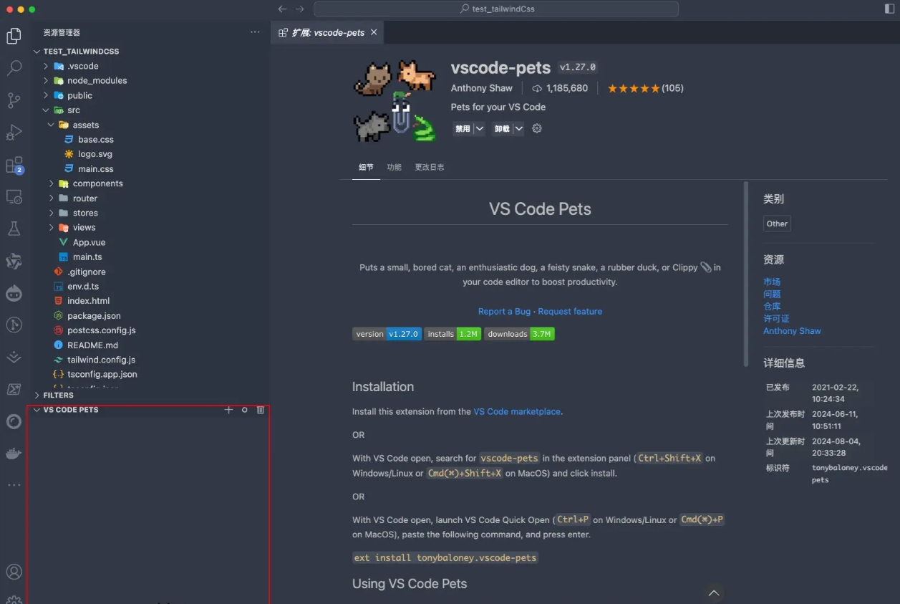Close the vscode-pets extension tab
Viewport: 900px width, 604px height.
374,32
